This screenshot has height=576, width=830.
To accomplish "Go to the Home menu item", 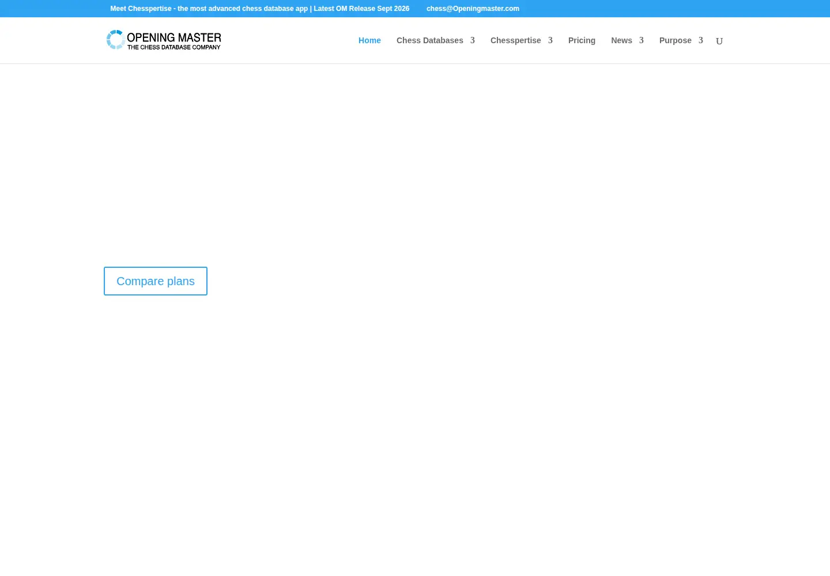I will pyautogui.click(x=369, y=40).
